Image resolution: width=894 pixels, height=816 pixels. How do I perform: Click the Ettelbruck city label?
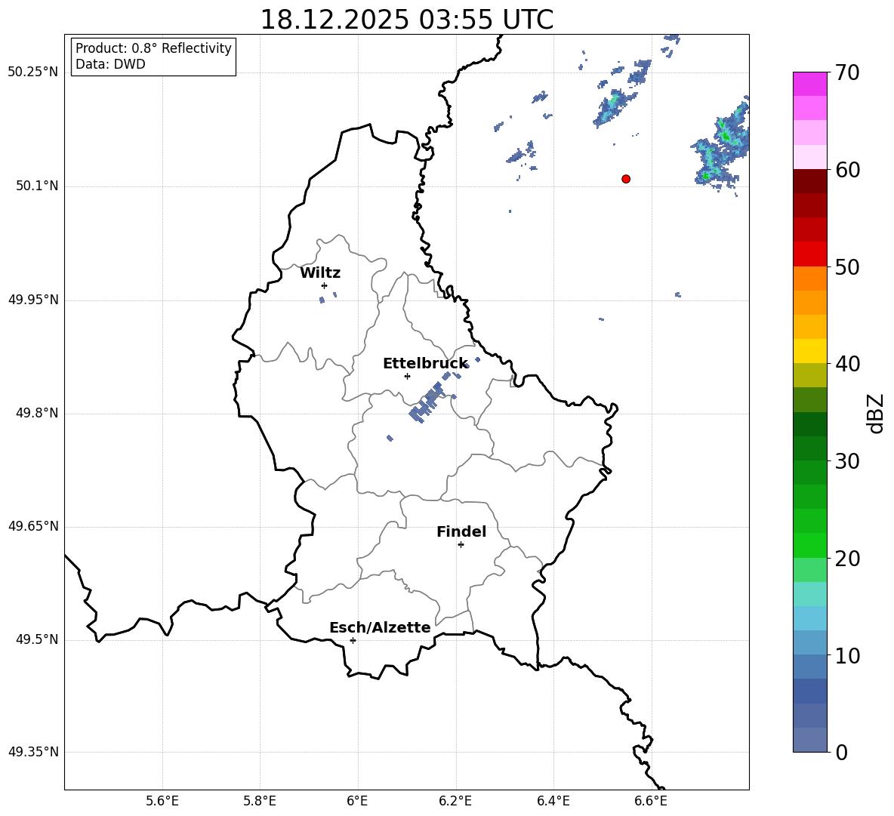(425, 364)
